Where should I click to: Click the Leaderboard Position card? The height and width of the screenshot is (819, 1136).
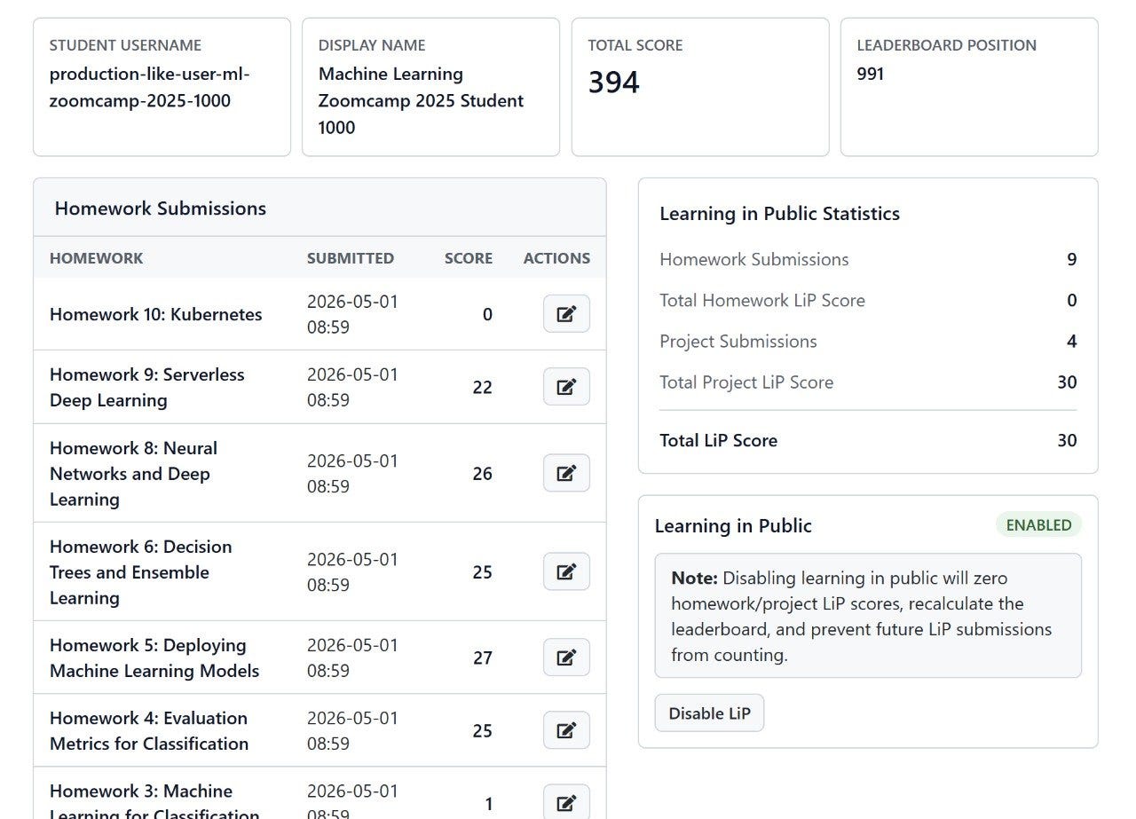(969, 87)
